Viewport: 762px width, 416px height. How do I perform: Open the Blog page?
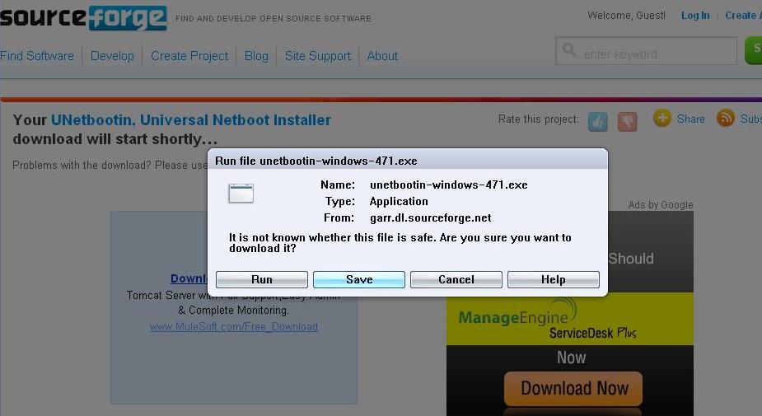tap(256, 56)
